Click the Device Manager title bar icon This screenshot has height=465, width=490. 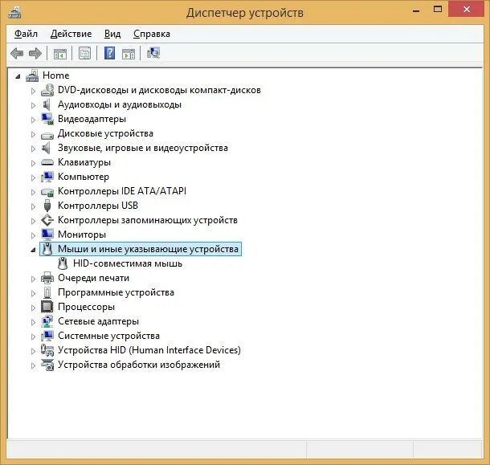point(14,13)
